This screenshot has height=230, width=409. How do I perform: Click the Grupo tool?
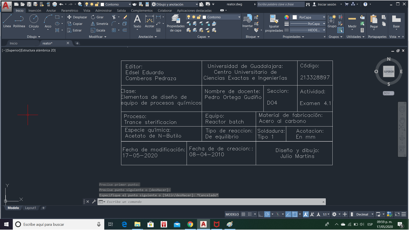(x=332, y=21)
